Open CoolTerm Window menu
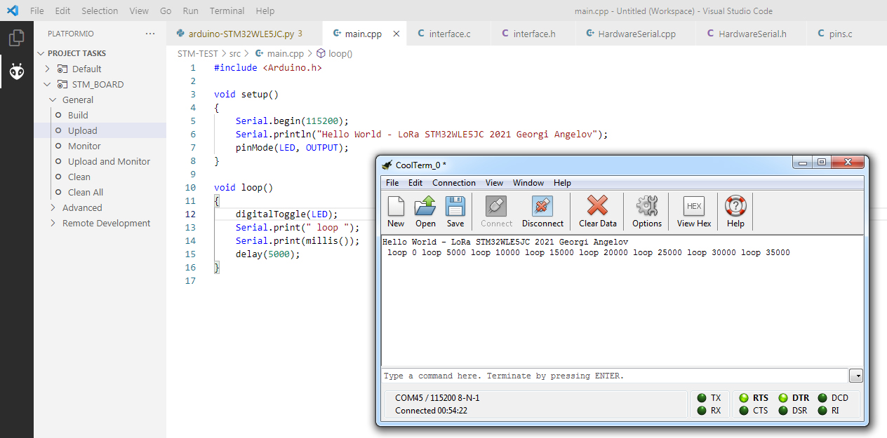This screenshot has height=438, width=887. [528, 182]
